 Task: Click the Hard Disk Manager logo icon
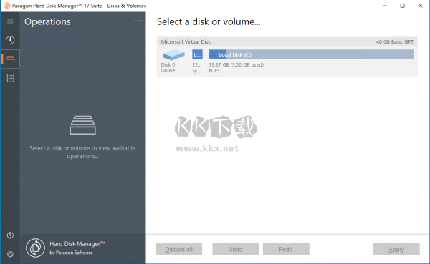click(x=35, y=248)
